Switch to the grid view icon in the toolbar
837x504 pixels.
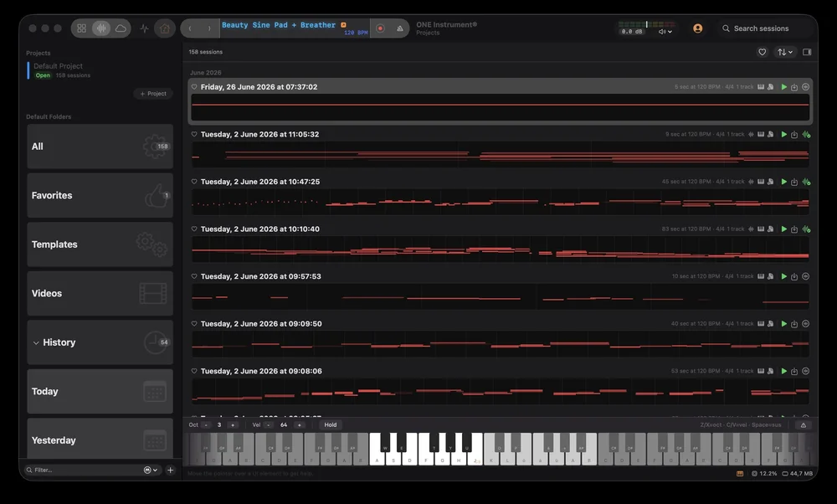point(82,28)
